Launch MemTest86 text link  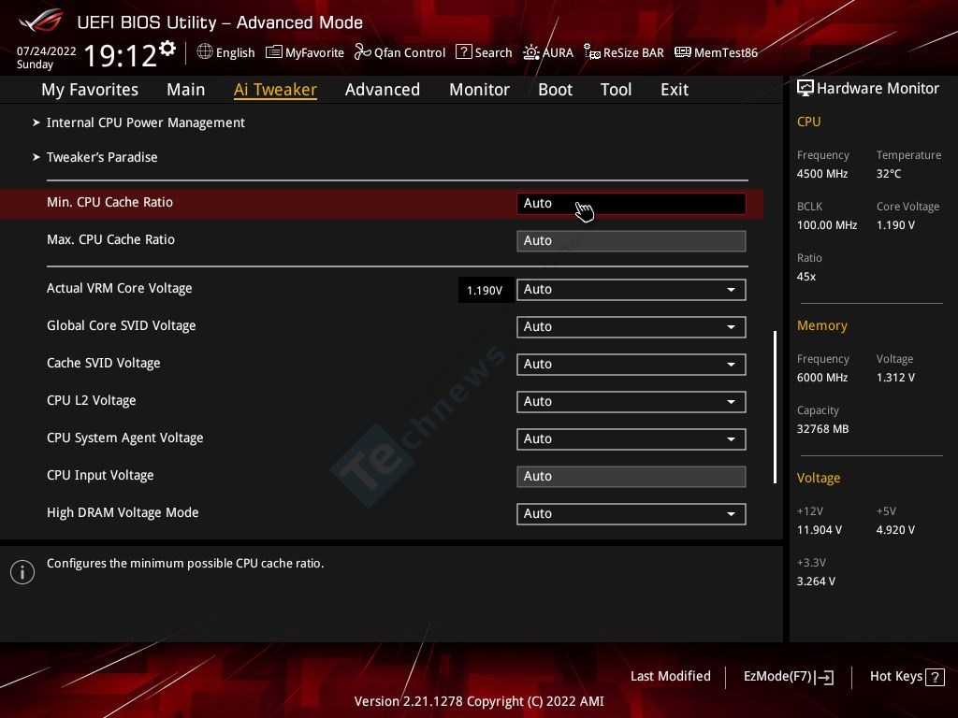click(726, 52)
